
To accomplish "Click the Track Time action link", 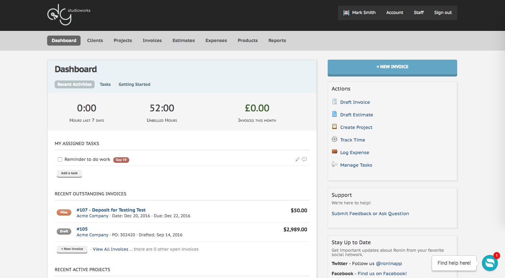I will pyautogui.click(x=352, y=140).
